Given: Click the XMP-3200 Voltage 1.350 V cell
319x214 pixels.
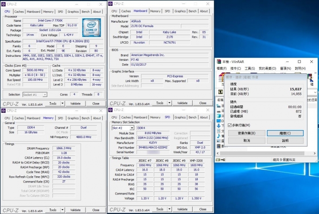Looking at the screenshot, I should coord(196,198).
